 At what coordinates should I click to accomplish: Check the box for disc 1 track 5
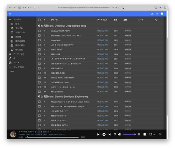coord(40,50)
